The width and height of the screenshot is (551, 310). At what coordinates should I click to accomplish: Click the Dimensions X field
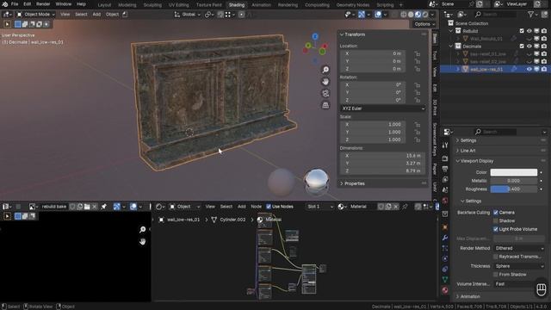pyautogui.click(x=382, y=156)
